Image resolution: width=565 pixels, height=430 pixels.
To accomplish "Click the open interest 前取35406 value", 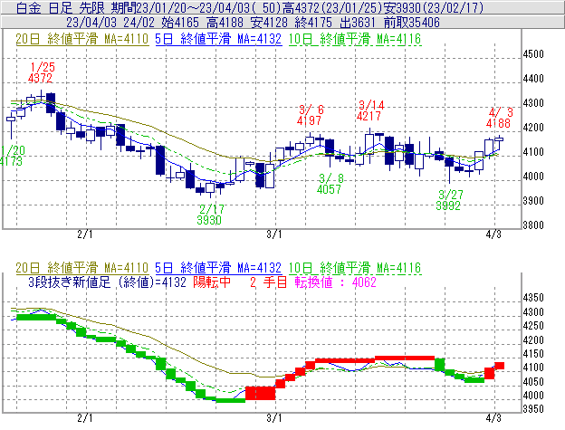I will click(x=412, y=23).
